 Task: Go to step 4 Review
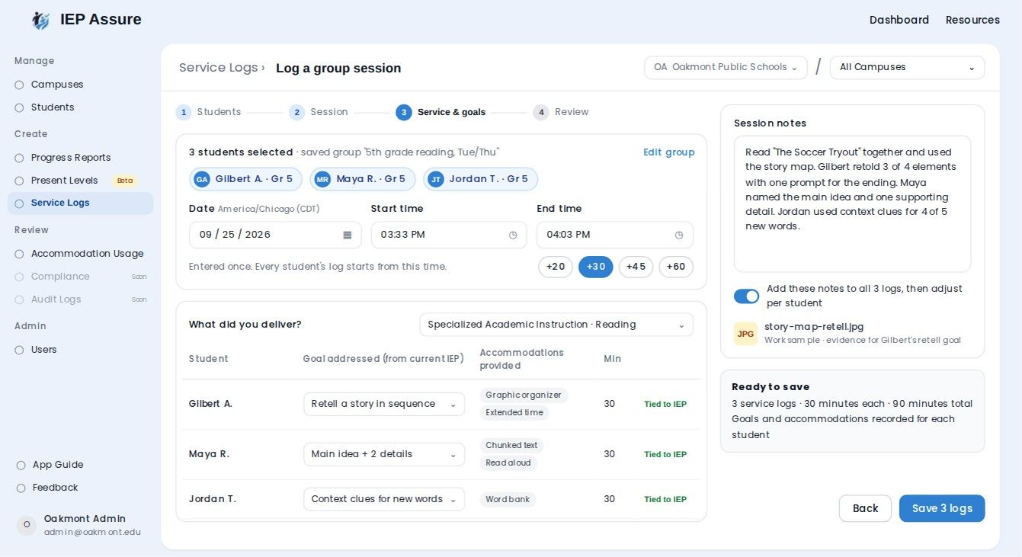[561, 112]
